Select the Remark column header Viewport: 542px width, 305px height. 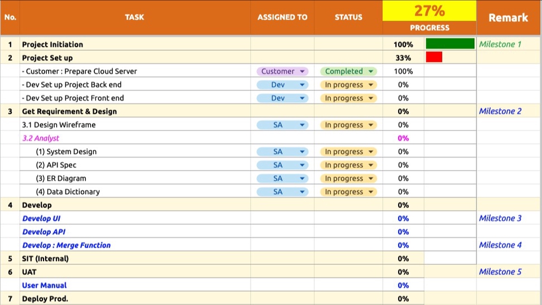508,18
